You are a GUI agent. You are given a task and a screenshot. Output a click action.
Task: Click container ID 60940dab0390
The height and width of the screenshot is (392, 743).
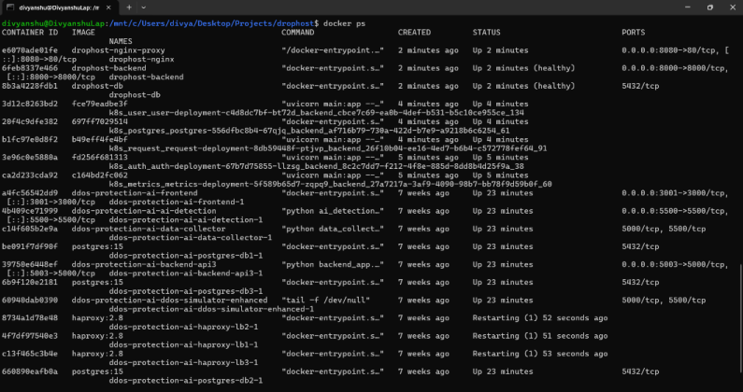point(30,301)
